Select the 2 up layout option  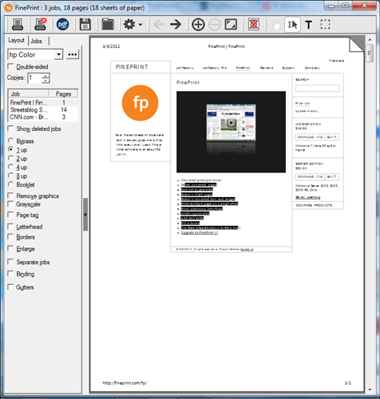click(10, 158)
